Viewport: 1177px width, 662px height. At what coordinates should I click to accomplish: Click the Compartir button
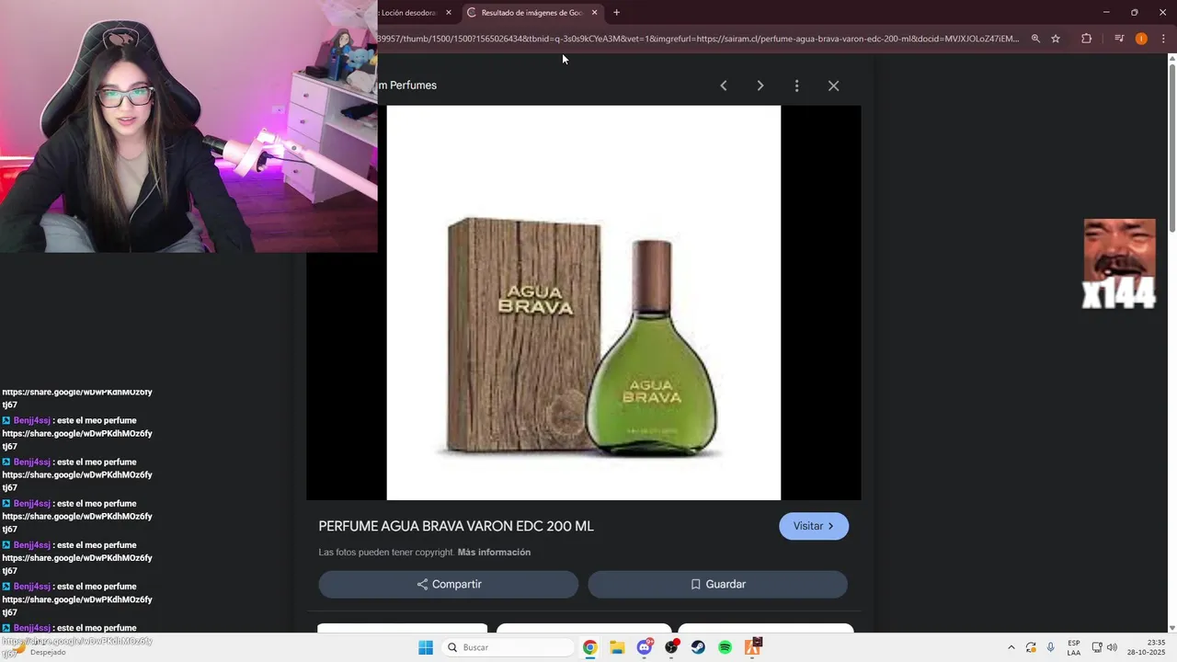coord(449,585)
